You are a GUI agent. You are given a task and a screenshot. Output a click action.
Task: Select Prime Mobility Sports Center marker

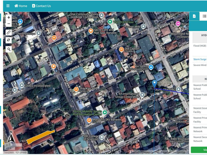[105, 112]
